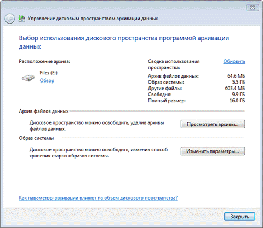Click the Образ системы: summary label
The image size is (263, 228).
pos(166,82)
